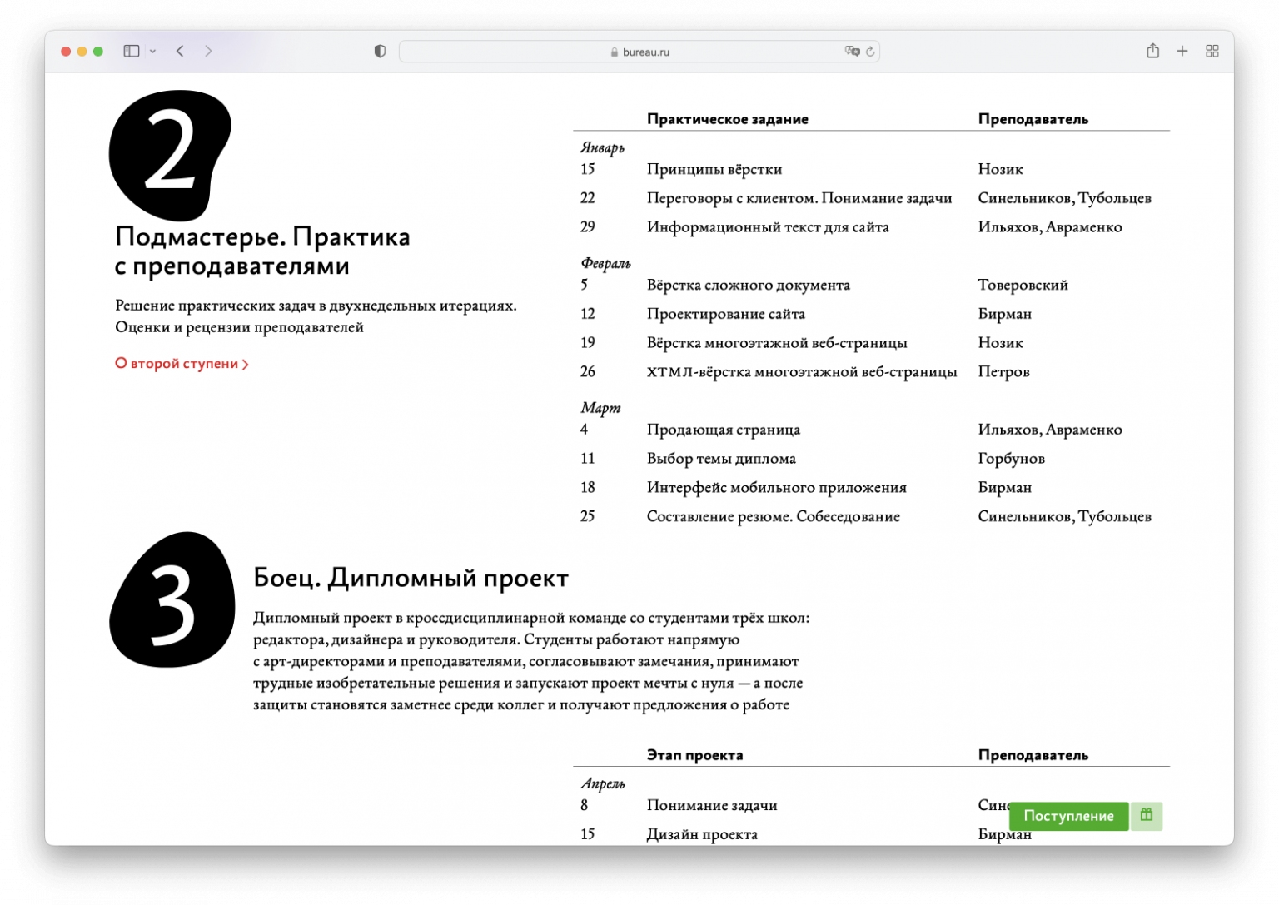The width and height of the screenshot is (1279, 905).
Task: Open the privacy shield report icon
Action: click(380, 52)
